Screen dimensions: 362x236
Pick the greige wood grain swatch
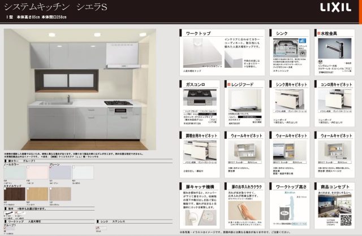click(60, 194)
